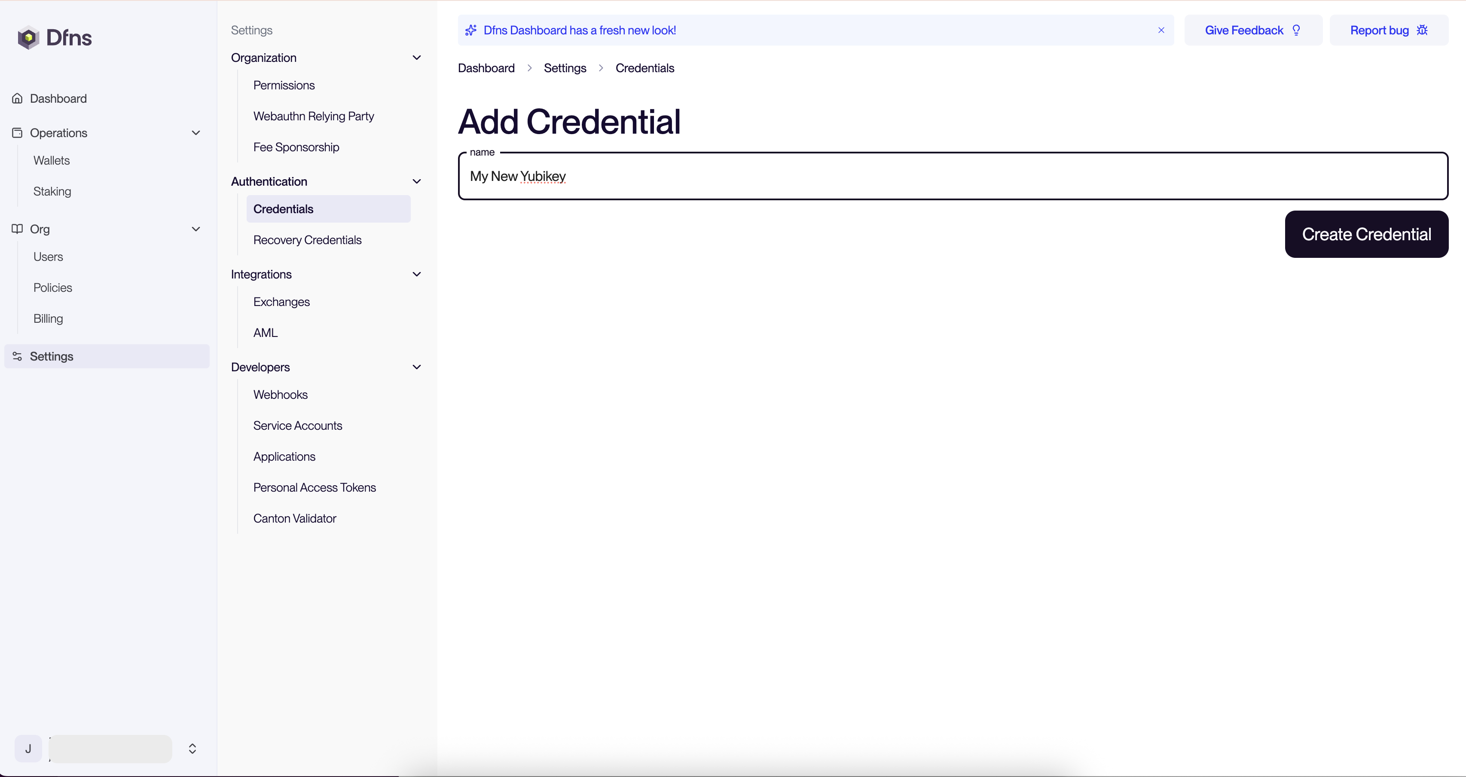Viewport: 1466px width, 777px height.
Task: Collapse the Authentication settings group
Action: (417, 182)
